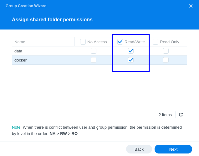Click the Read/Write column header label
The image size is (199, 156).
click(x=135, y=42)
